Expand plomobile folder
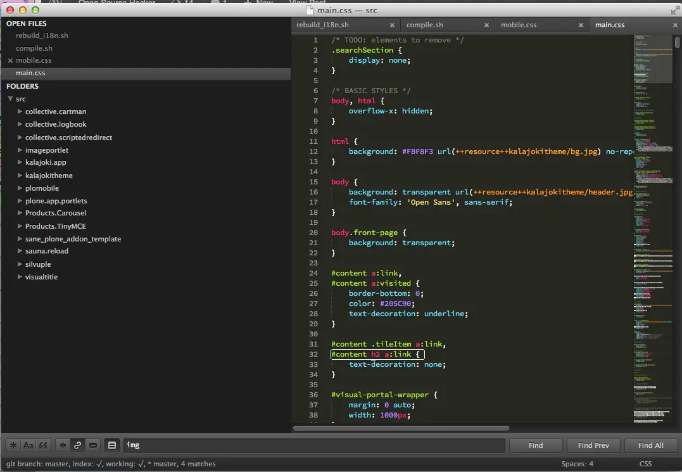The height and width of the screenshot is (472, 682). click(x=20, y=188)
